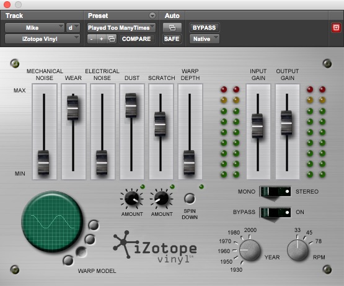Click the Electrical Noise fader handle

point(102,163)
